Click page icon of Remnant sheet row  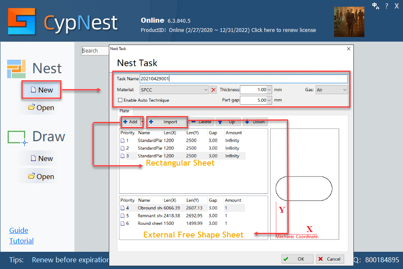tap(123, 216)
